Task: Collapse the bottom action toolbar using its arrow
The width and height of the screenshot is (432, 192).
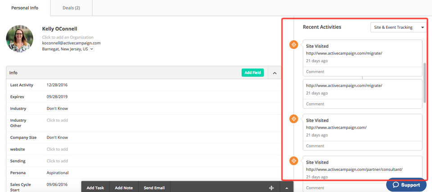Action: tap(287, 188)
